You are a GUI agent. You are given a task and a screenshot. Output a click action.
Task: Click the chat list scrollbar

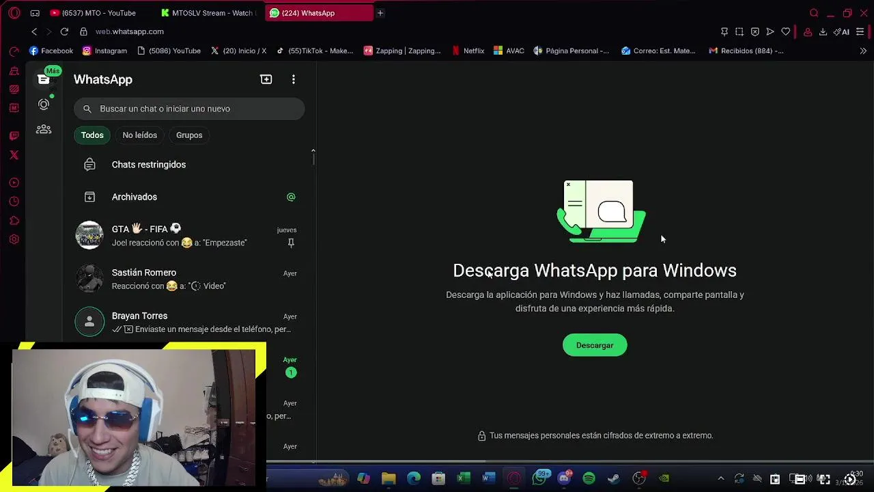tap(313, 158)
